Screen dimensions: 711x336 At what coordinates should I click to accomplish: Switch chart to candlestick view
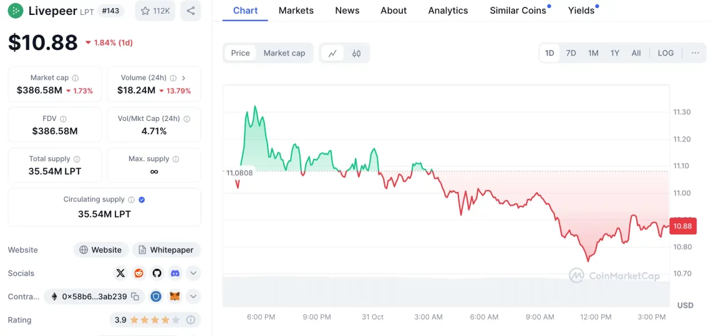356,53
